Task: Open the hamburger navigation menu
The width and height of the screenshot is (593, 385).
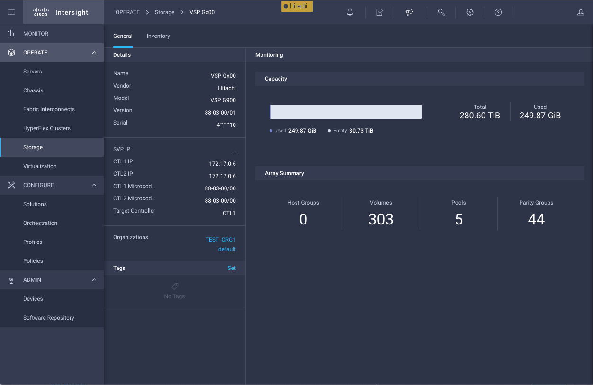Action: [11, 12]
